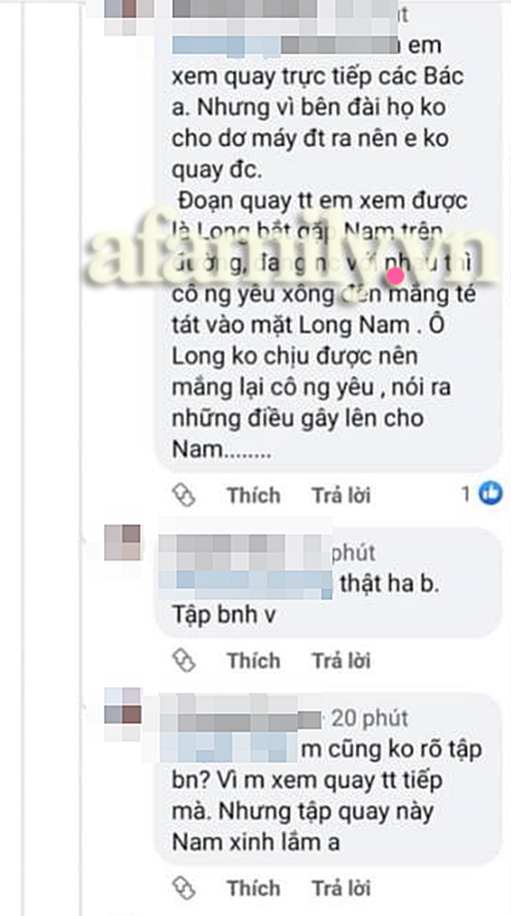Choose "Trả lời" under the "Nam xinh lắm a" comment
Image resolution: width=511 pixels, height=916 pixels.
coord(341,888)
